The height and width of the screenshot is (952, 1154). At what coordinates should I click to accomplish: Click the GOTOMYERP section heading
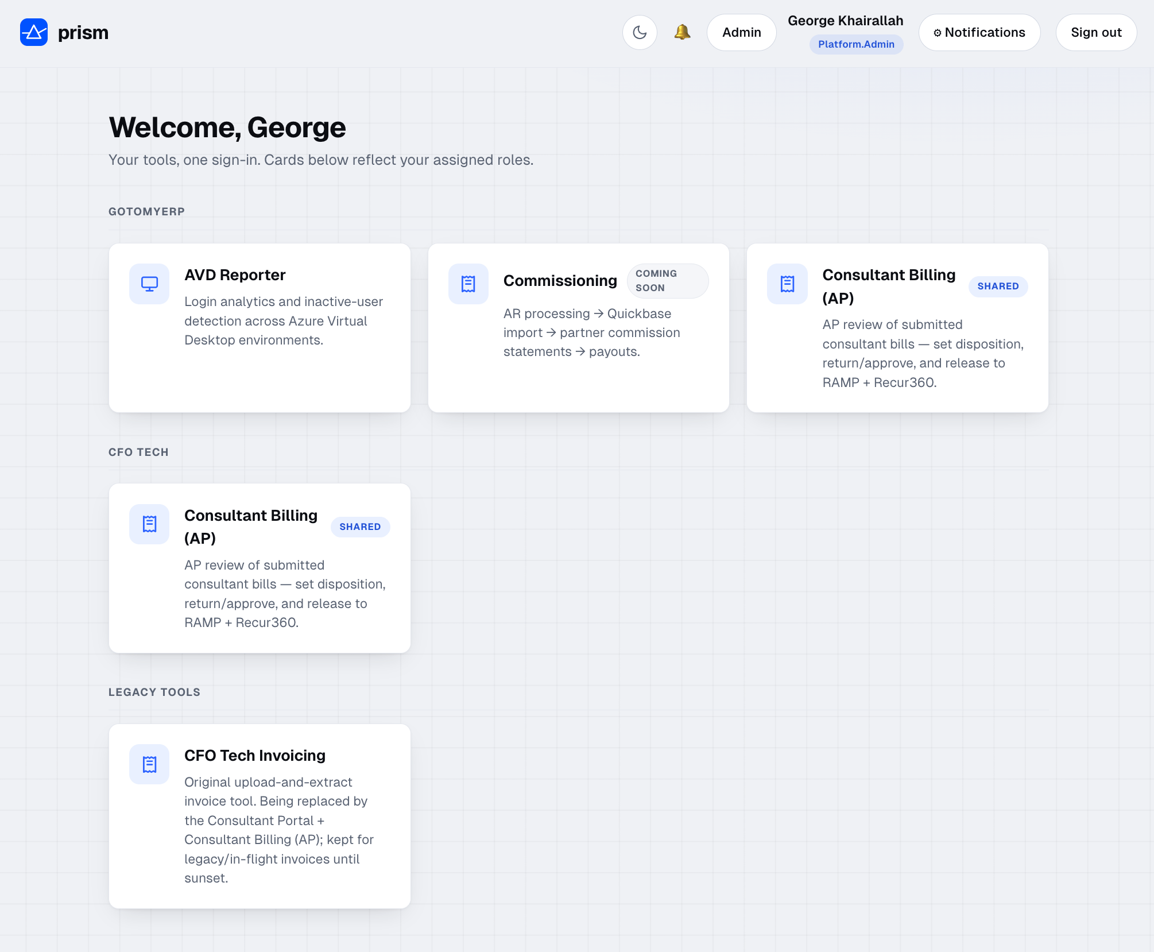pyautogui.click(x=146, y=211)
